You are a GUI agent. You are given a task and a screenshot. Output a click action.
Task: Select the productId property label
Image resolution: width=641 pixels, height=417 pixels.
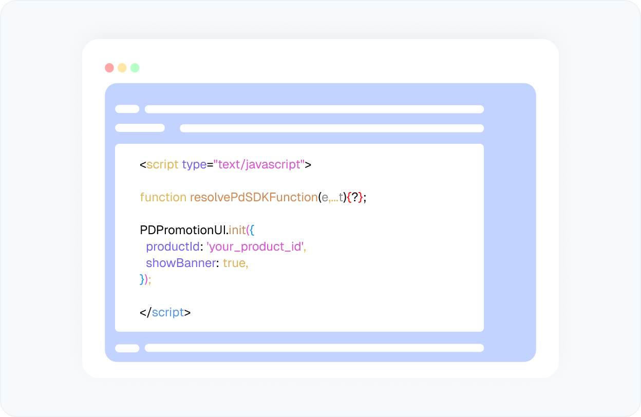tap(172, 247)
